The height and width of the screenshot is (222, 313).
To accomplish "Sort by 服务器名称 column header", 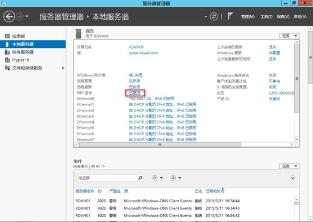I will [85, 191].
